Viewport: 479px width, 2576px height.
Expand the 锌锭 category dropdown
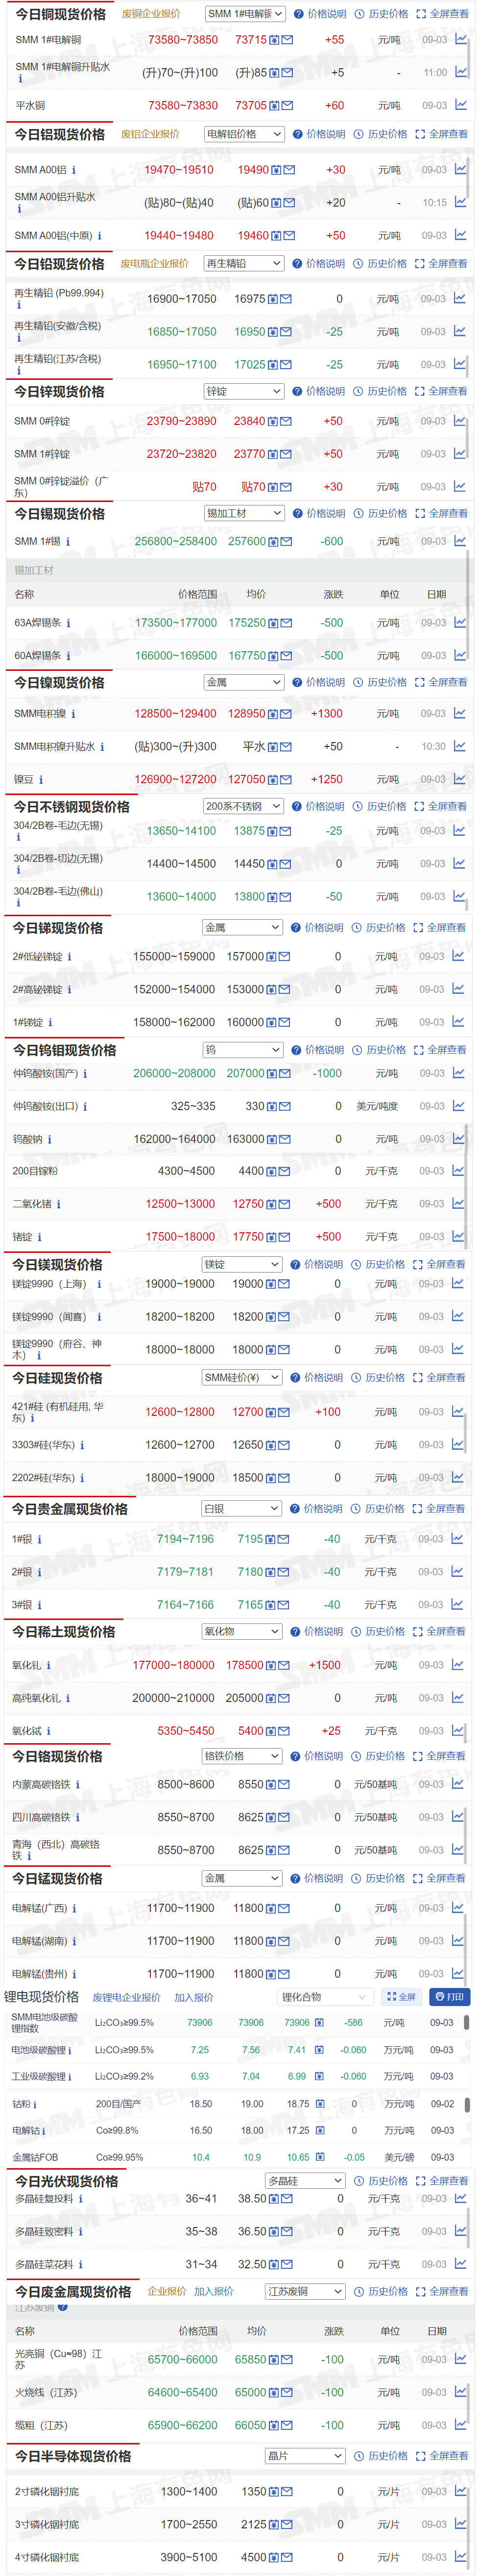tap(244, 391)
